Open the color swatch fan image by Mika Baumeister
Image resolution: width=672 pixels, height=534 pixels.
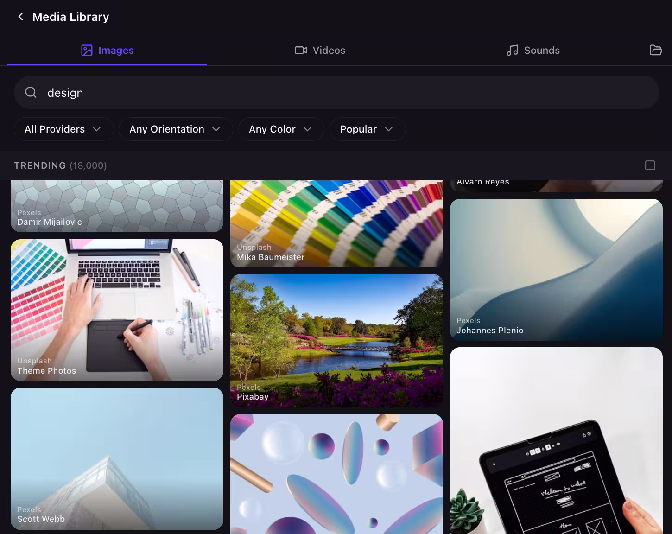[336, 218]
